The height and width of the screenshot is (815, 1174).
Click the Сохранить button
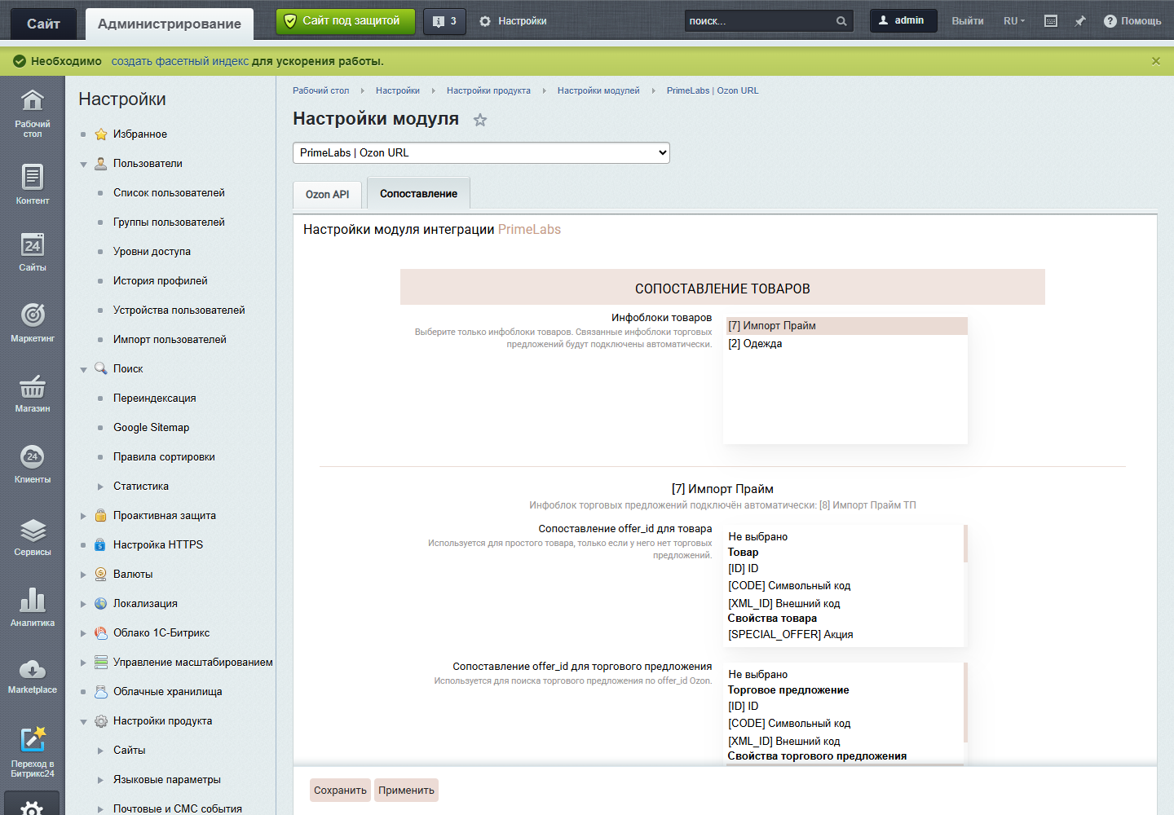(x=340, y=790)
